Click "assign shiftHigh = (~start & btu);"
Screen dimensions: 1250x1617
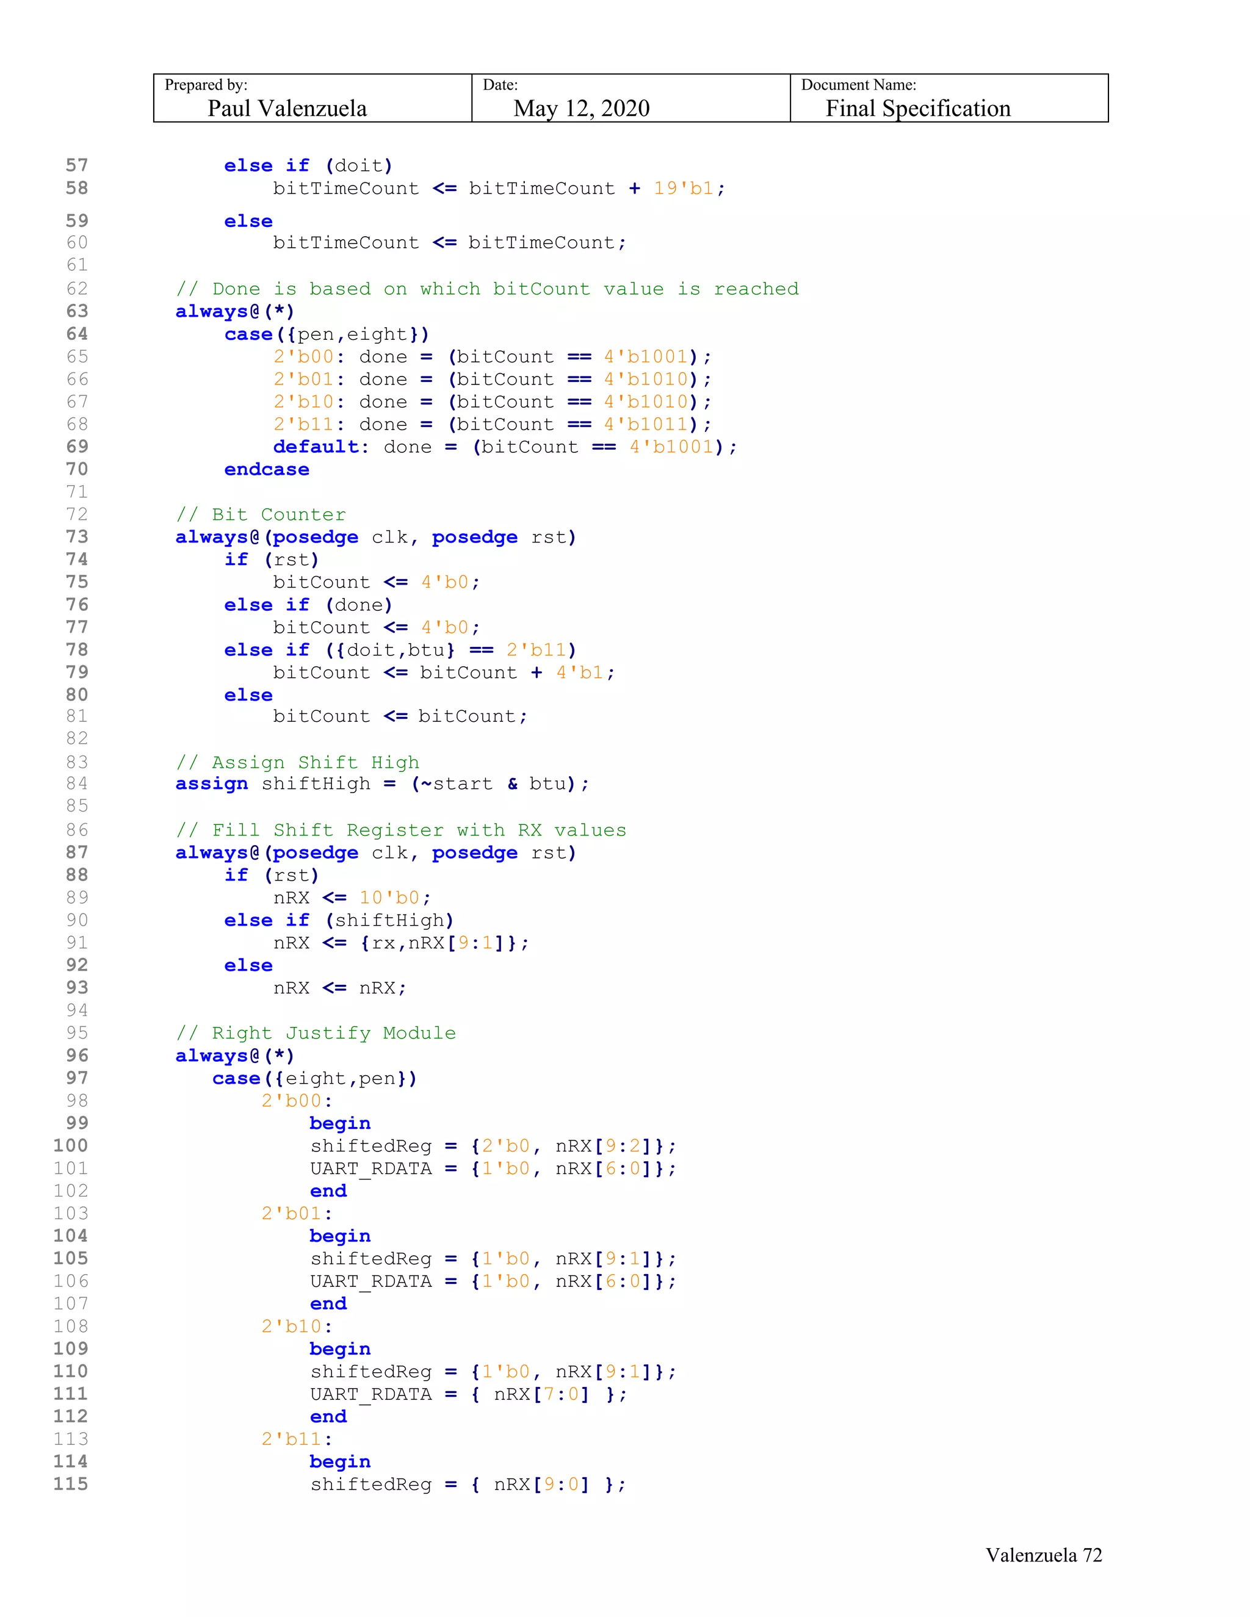pos(383,784)
